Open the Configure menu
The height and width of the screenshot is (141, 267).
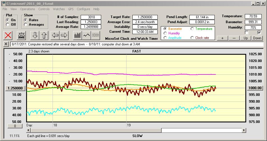pos(83,9)
